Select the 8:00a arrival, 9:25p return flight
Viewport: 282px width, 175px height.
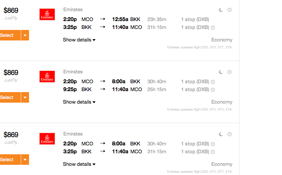point(10,97)
